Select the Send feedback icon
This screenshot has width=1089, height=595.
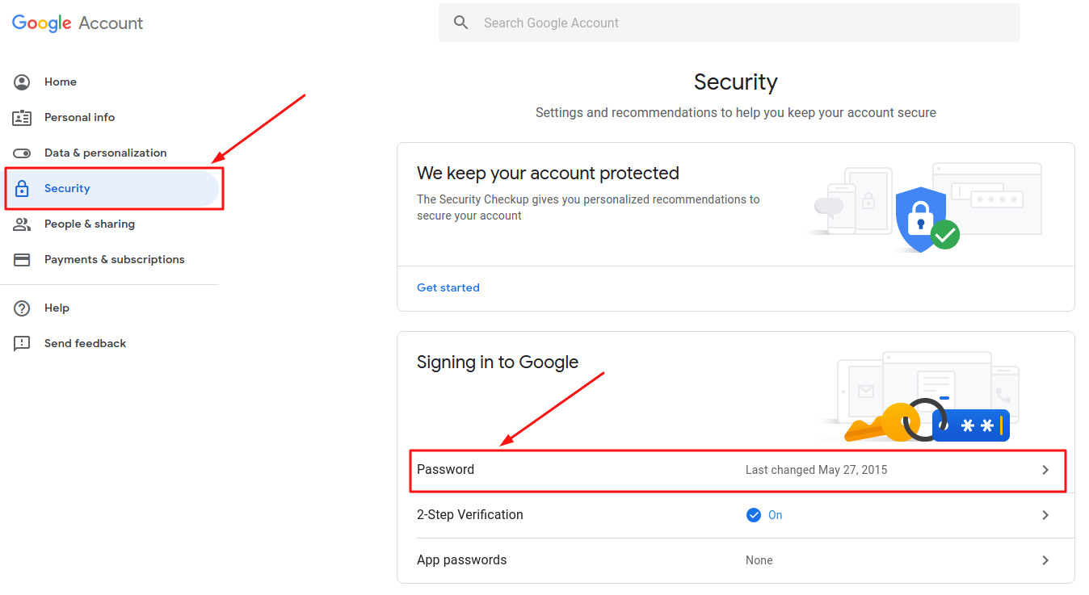coord(23,343)
